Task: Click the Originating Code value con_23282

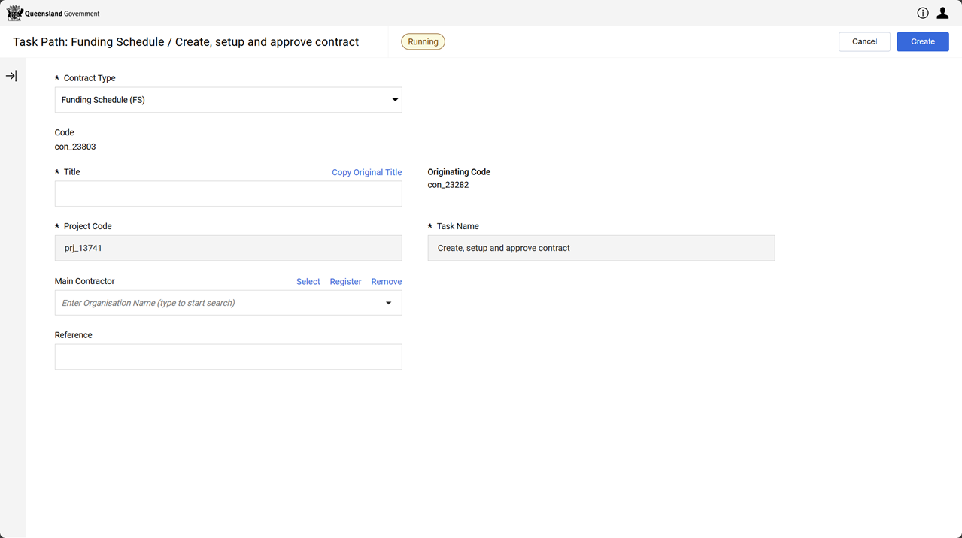Action: [448, 185]
